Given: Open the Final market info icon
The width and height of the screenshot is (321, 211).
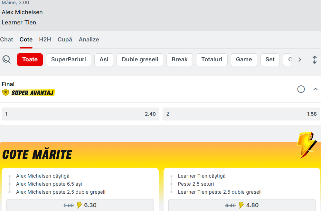Looking at the screenshot, I should (301, 89).
